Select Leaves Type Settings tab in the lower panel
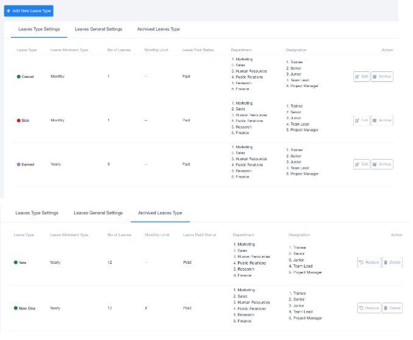 37,213
